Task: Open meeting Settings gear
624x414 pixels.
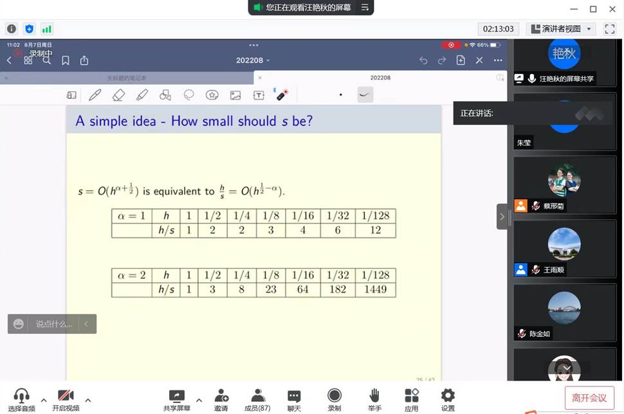Action: pos(448,399)
